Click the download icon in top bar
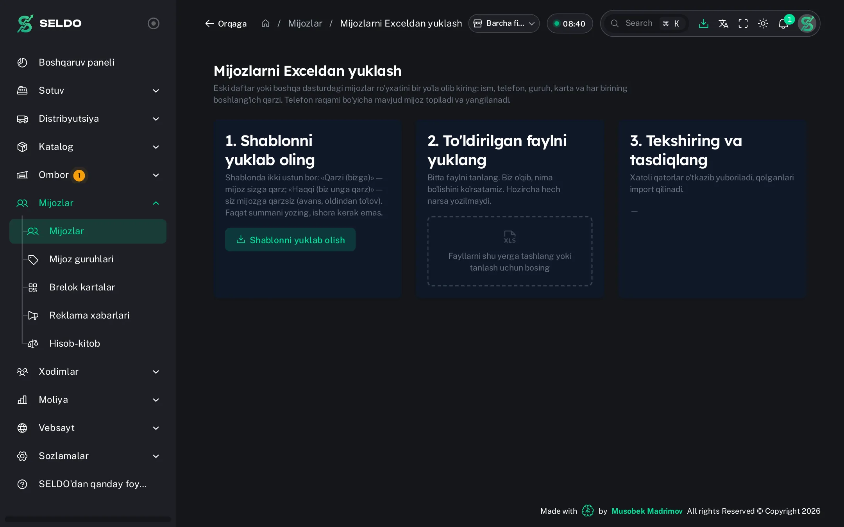This screenshot has width=844, height=527. pyautogui.click(x=703, y=23)
